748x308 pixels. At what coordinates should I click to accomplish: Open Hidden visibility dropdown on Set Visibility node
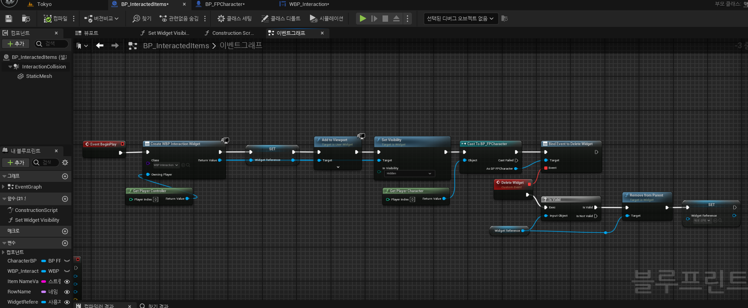click(409, 174)
